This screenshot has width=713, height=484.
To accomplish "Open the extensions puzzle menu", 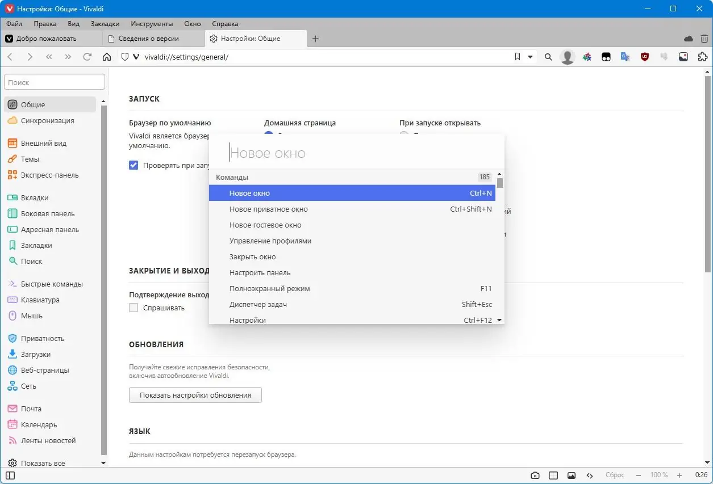I will (x=703, y=57).
